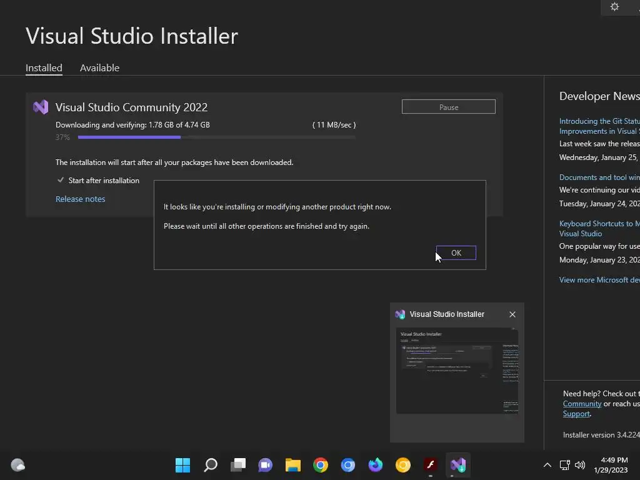Viewport: 640px width, 480px height.
Task: Click the 'Visual Studio Installer' main title
Action: (x=132, y=36)
